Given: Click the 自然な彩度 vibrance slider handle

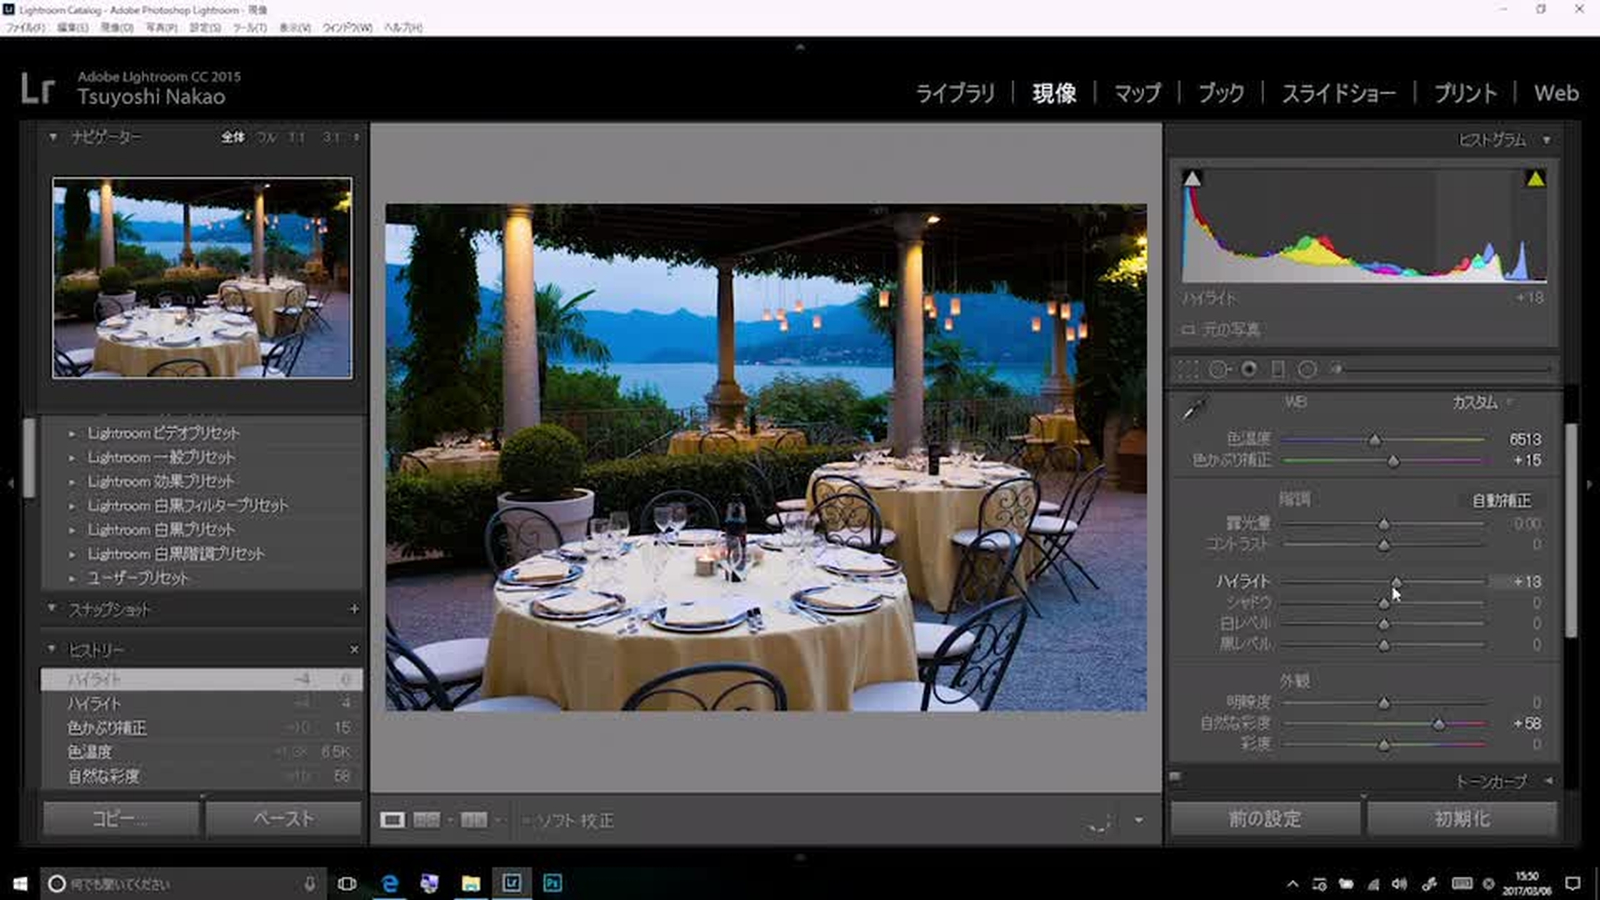Looking at the screenshot, I should pos(1438,724).
